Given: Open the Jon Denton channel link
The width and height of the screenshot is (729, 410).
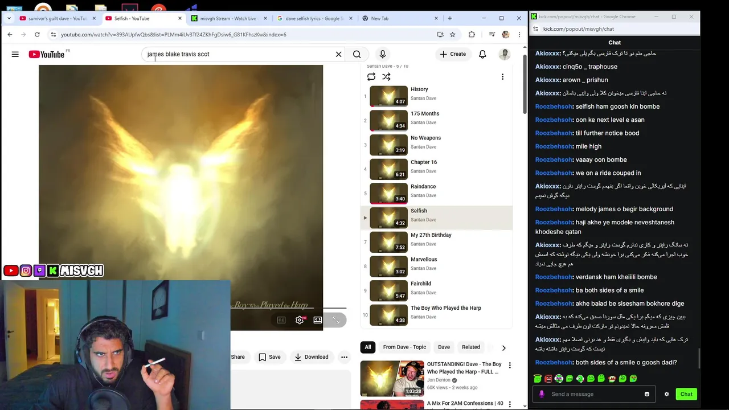Looking at the screenshot, I should tap(439, 380).
